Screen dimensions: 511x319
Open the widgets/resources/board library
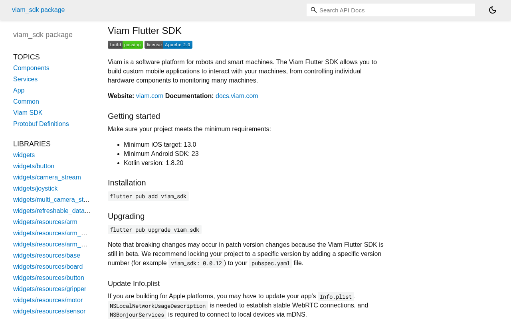pos(48,267)
